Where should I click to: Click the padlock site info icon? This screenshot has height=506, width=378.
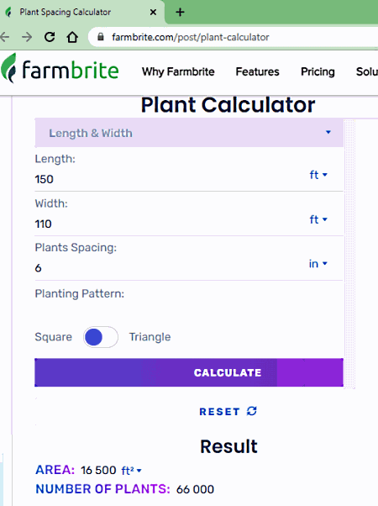[101, 37]
